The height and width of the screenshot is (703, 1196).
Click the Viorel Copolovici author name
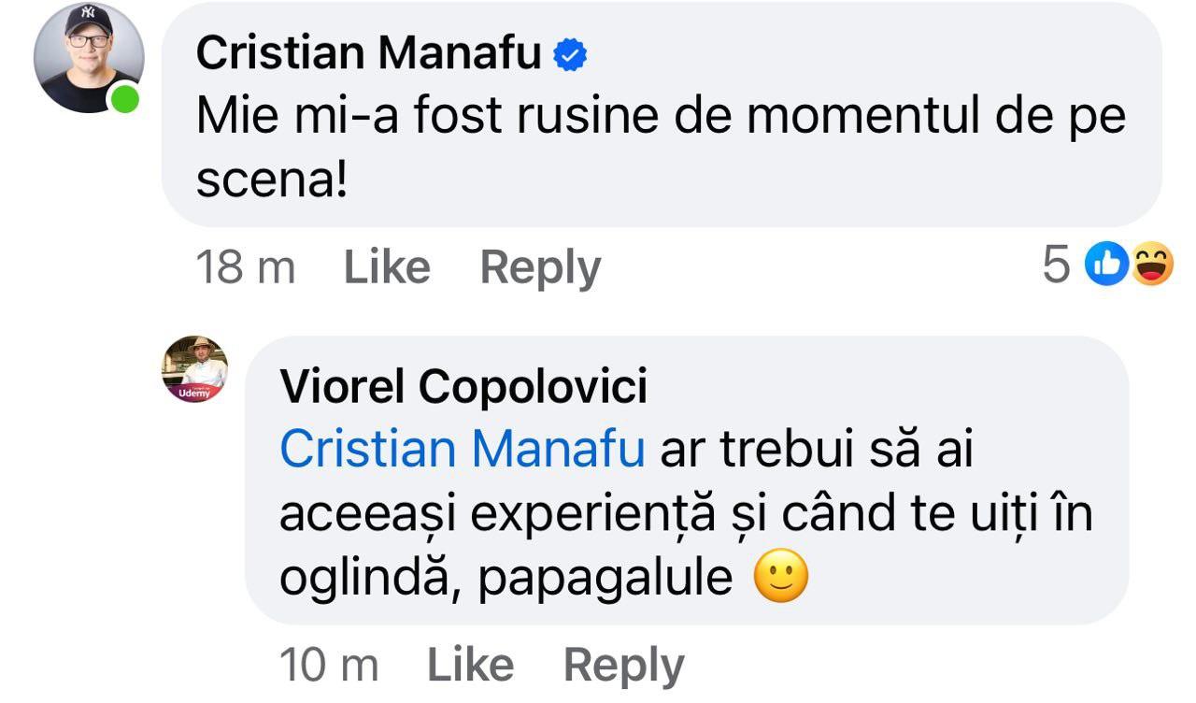click(463, 387)
